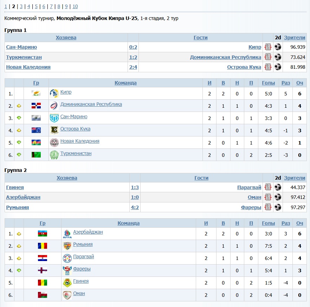This screenshot has width=310, height=307.
Task: Open match report icon for Сан-Марино vs Кипр
Action: click(x=268, y=47)
